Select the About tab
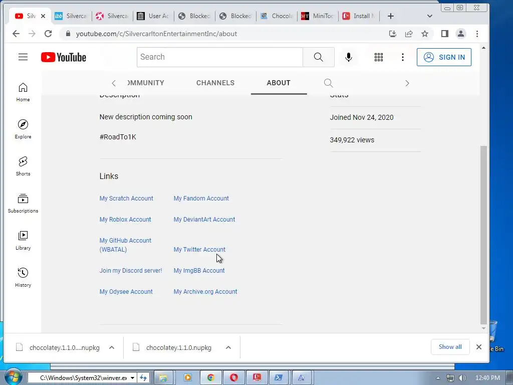Viewport: 513px width, 385px height. click(x=279, y=83)
